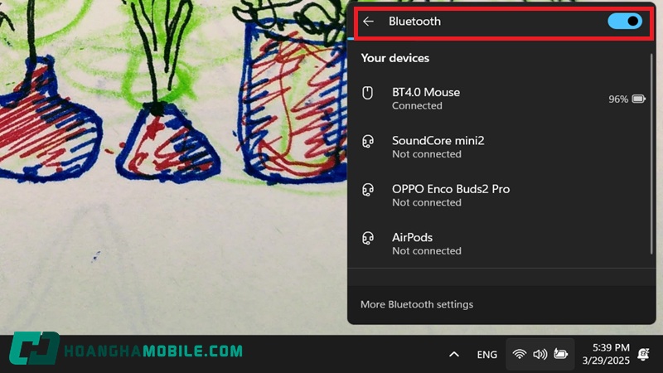The width and height of the screenshot is (663, 373).
Task: Click the battery icon in system tray
Action: [561, 354]
